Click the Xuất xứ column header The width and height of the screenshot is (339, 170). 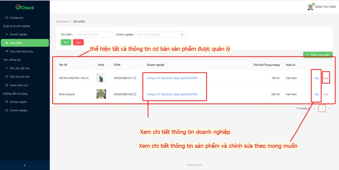pos(290,65)
